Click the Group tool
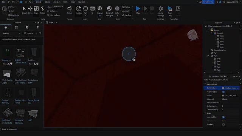Image resolution: width=242 pixels, height=136 pixels. pyautogui.click(x=126, y=7)
